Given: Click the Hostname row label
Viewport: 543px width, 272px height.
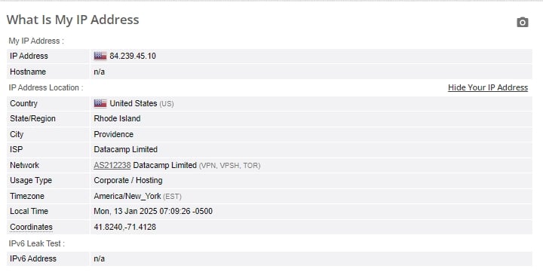Looking at the screenshot, I should [x=28, y=72].
